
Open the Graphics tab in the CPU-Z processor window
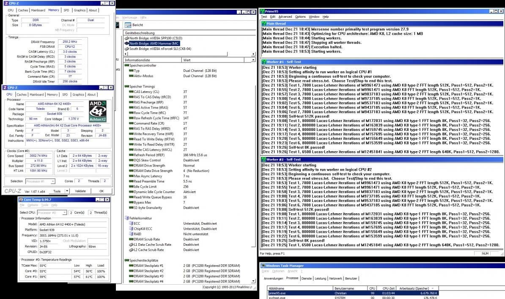pos(78,95)
